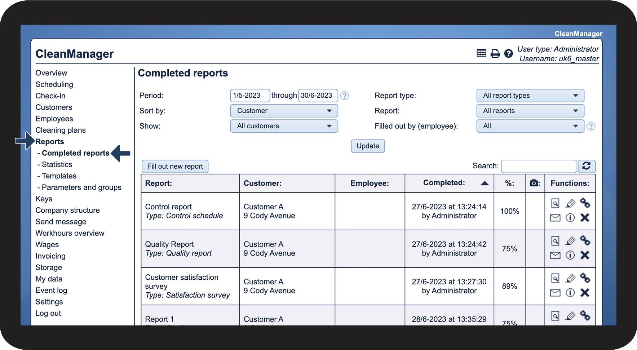Click the Search input field
The height and width of the screenshot is (350, 637).
[x=539, y=166]
